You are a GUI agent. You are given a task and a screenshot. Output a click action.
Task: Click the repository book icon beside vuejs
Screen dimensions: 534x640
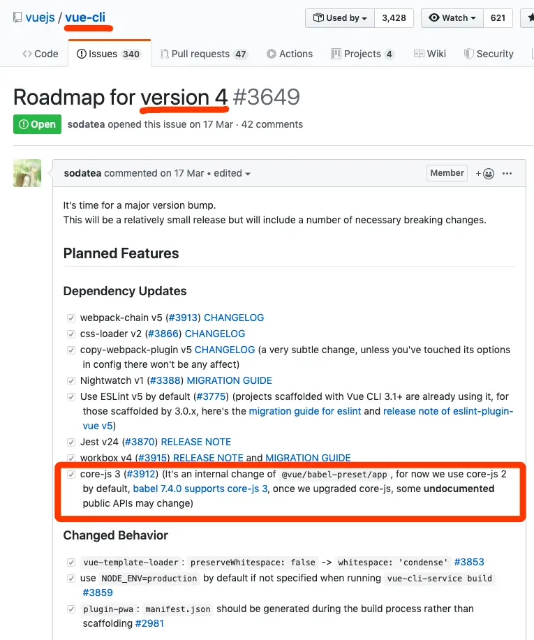tap(17, 17)
